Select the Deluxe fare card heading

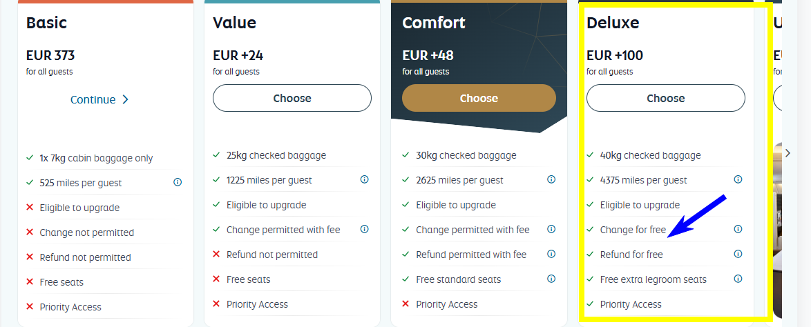click(612, 23)
